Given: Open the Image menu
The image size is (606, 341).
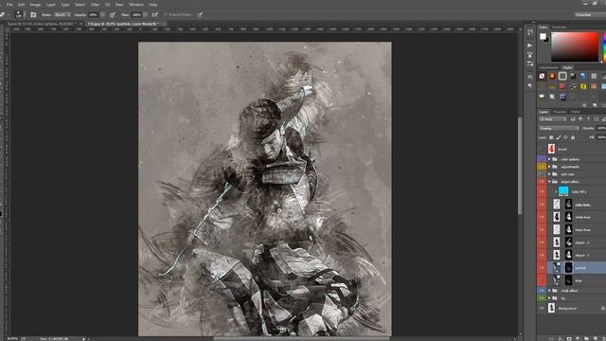Looking at the screenshot, I should (35, 5).
